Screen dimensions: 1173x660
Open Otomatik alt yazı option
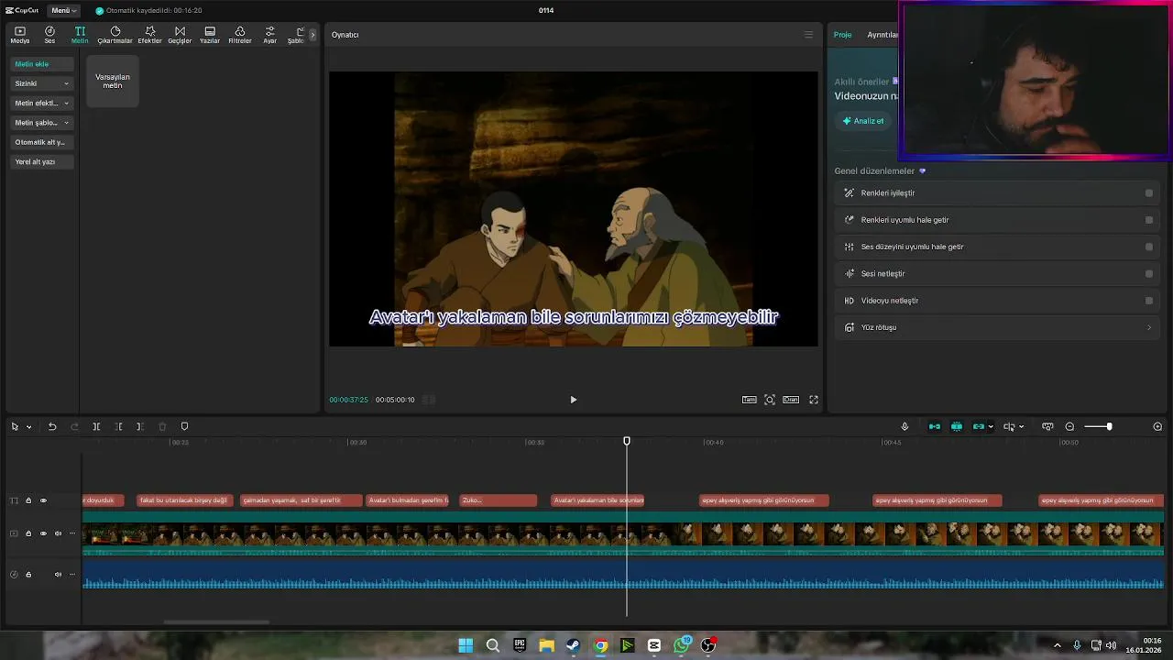point(42,142)
